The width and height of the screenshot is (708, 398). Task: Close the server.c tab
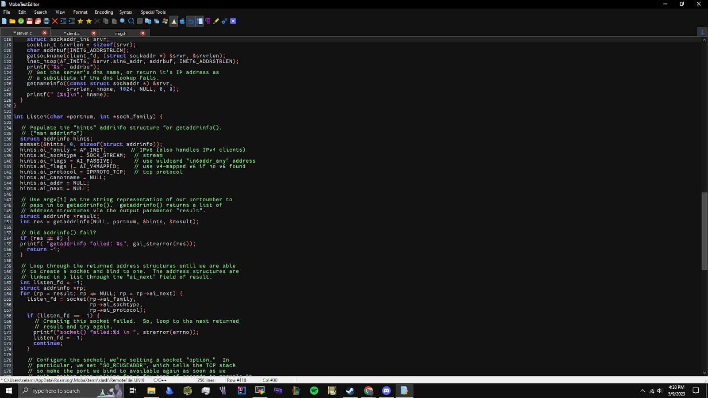[x=45, y=33]
